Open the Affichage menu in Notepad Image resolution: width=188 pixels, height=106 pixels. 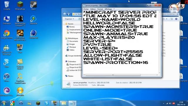(x=108, y=9)
